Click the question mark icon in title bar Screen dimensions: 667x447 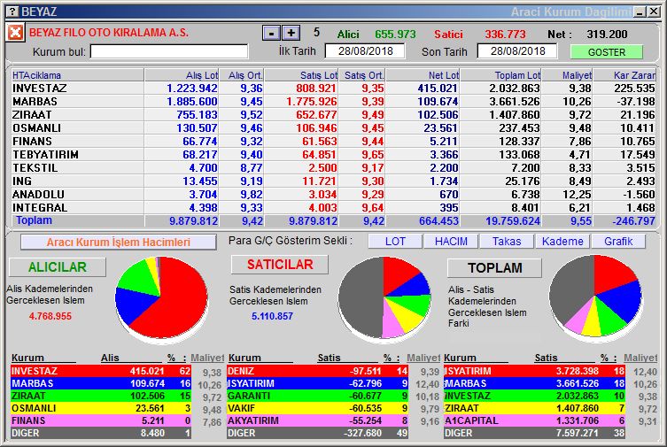12,12
